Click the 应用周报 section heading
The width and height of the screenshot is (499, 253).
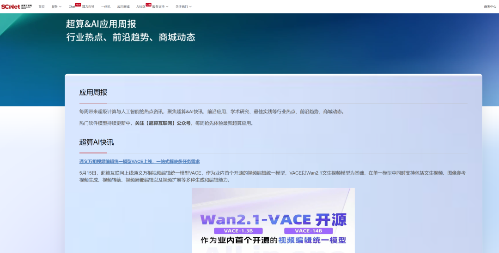[x=93, y=92]
